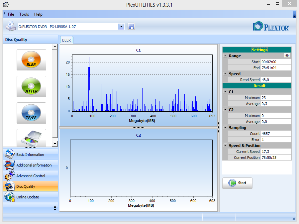
Task: Click the Advanced Control gears icon
Action: 9,176
